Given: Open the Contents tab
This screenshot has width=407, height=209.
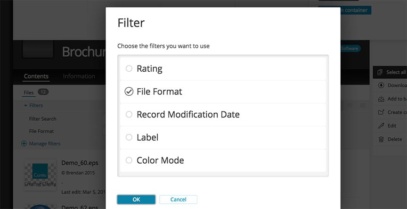Looking at the screenshot, I should pos(36,76).
